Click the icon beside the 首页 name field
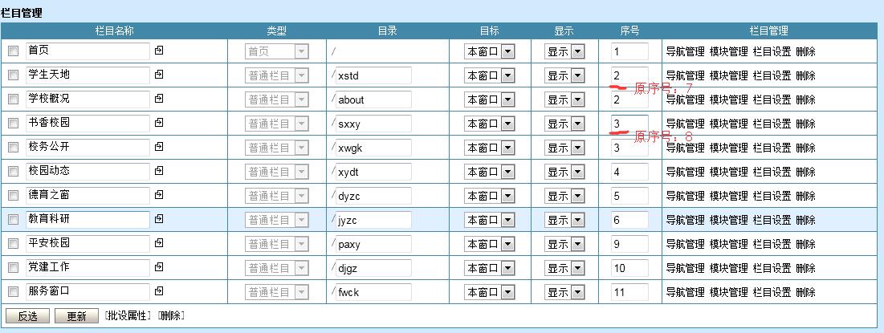Image resolution: width=884 pixels, height=333 pixels. pyautogui.click(x=159, y=51)
